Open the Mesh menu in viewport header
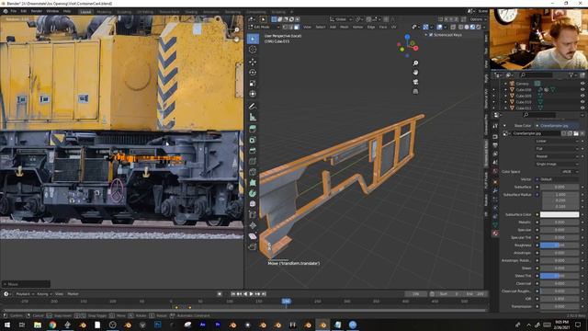This screenshot has width=588, height=331. pos(345,27)
